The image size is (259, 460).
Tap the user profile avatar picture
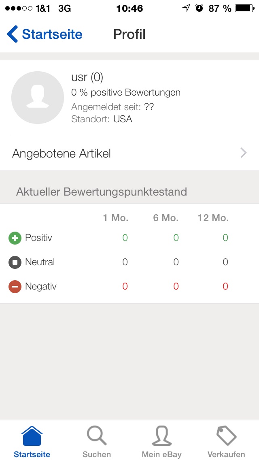pos(38,98)
